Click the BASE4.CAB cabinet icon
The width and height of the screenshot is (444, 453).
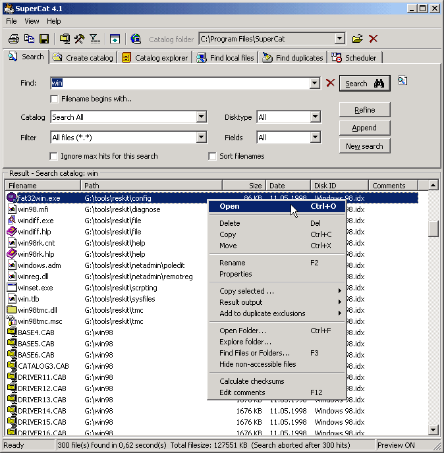click(x=12, y=333)
